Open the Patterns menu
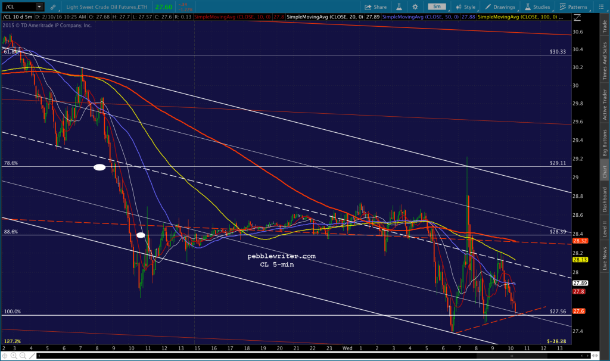The width and height of the screenshot is (610, 361). point(574,7)
